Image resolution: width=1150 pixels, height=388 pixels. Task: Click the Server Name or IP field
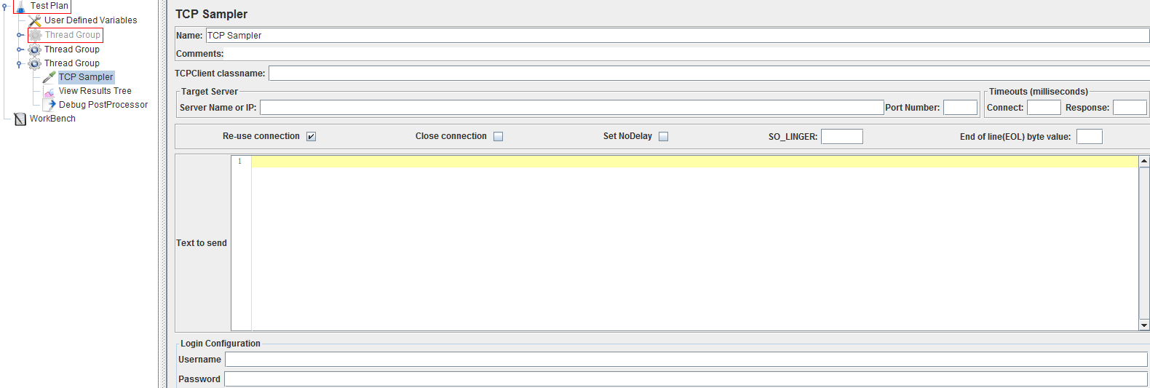[x=572, y=108]
